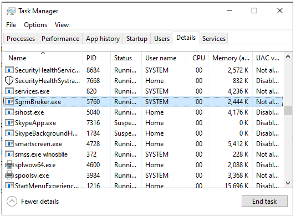Click the End task button

(x=264, y=201)
